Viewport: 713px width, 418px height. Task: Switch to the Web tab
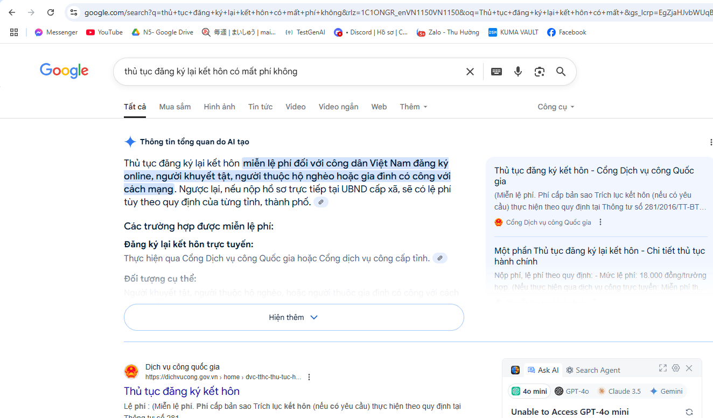(x=379, y=107)
